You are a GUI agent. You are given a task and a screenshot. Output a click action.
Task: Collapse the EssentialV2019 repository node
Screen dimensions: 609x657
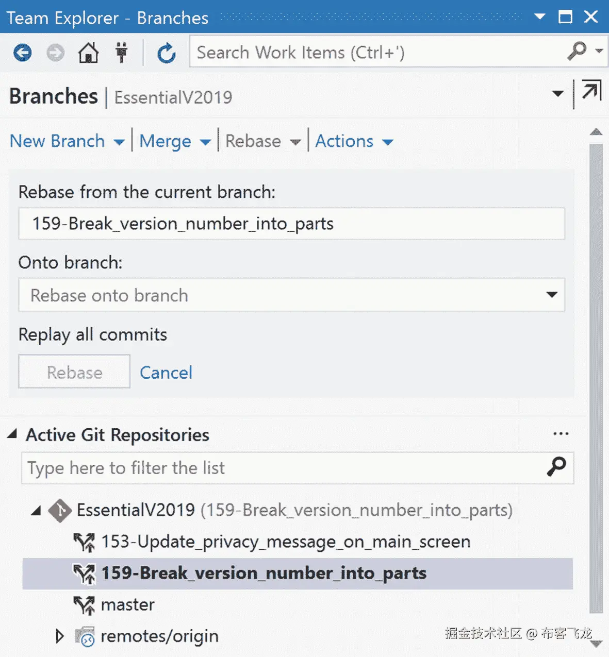tap(36, 511)
